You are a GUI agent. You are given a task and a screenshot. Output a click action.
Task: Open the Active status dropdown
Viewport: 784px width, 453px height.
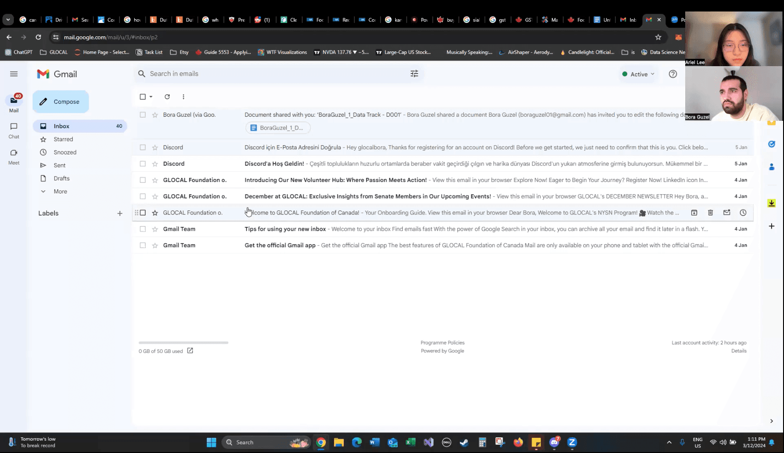pyautogui.click(x=638, y=74)
